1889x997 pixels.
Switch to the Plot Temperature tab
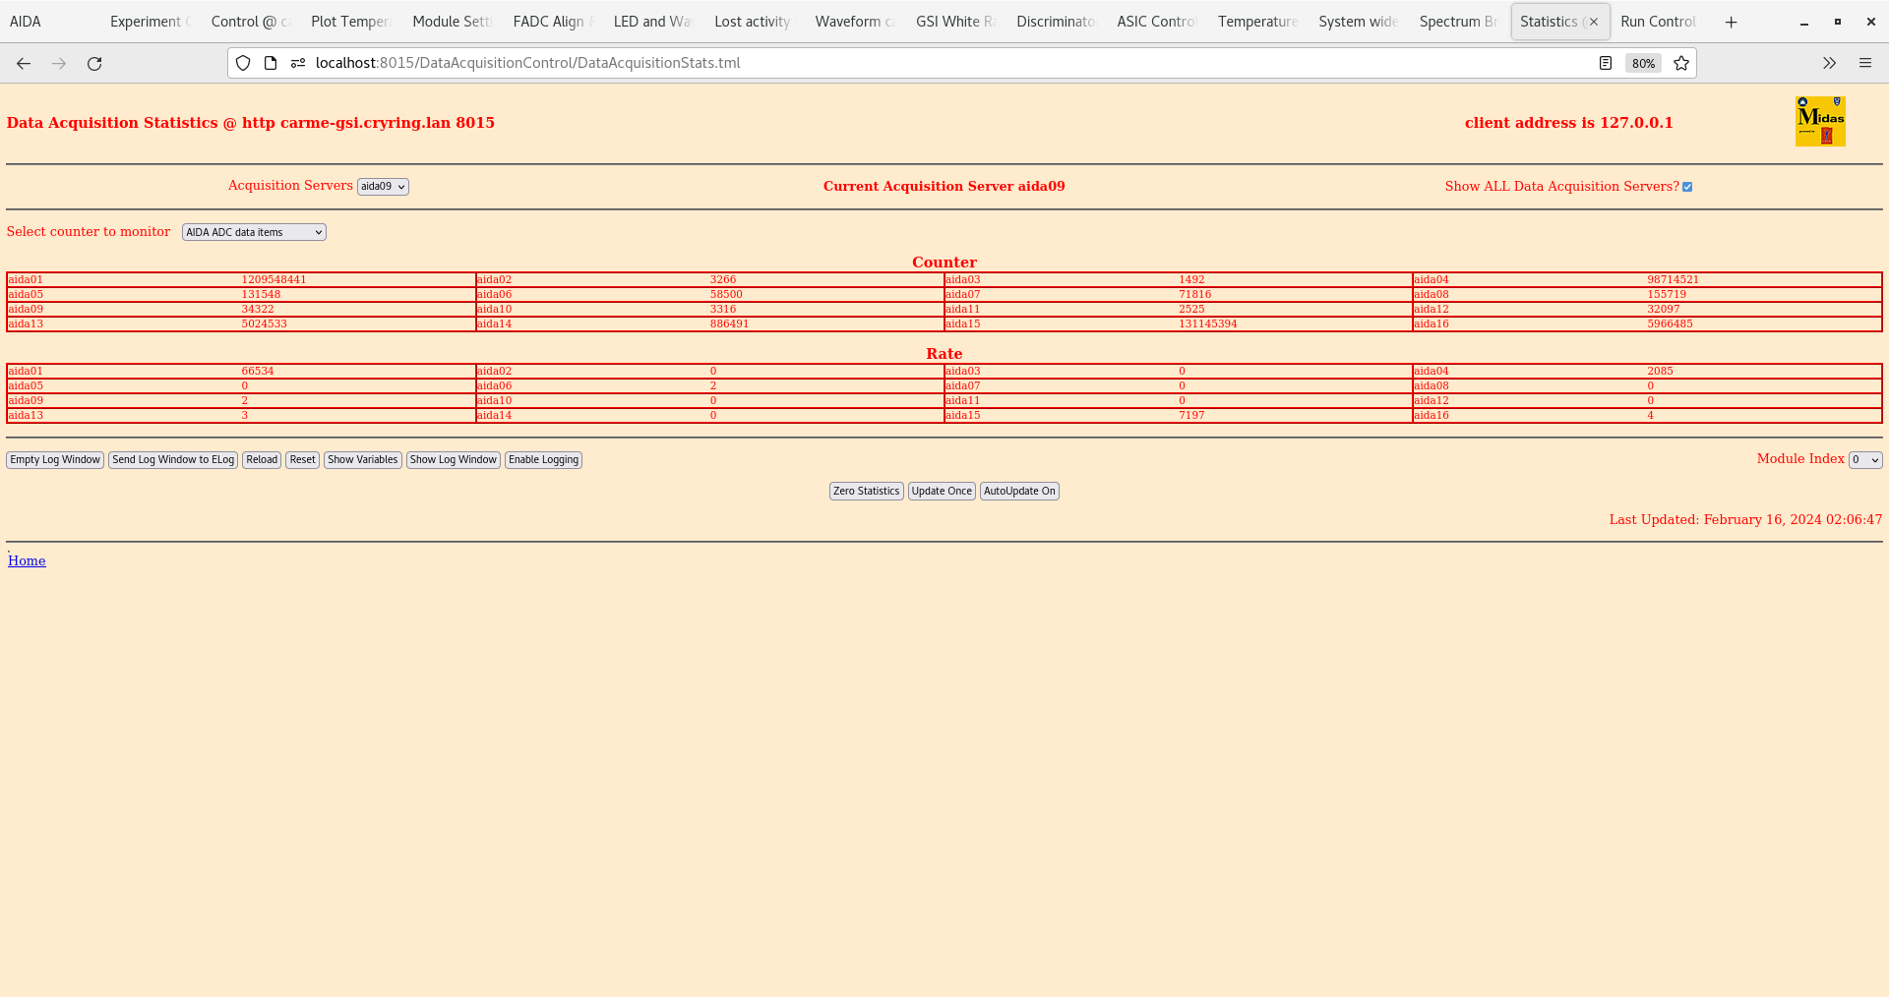tap(349, 22)
